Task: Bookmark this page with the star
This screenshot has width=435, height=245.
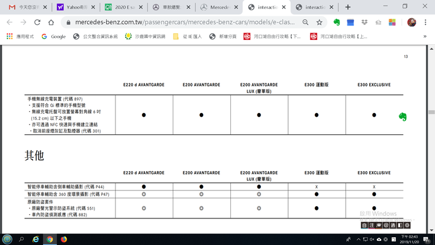Action: (x=320, y=22)
